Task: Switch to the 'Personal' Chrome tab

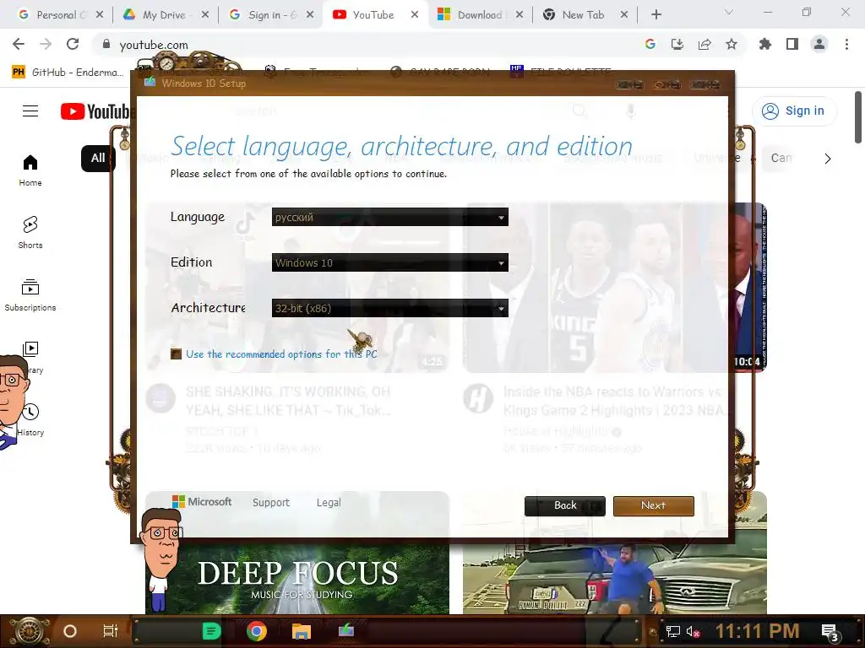Action: click(x=59, y=15)
